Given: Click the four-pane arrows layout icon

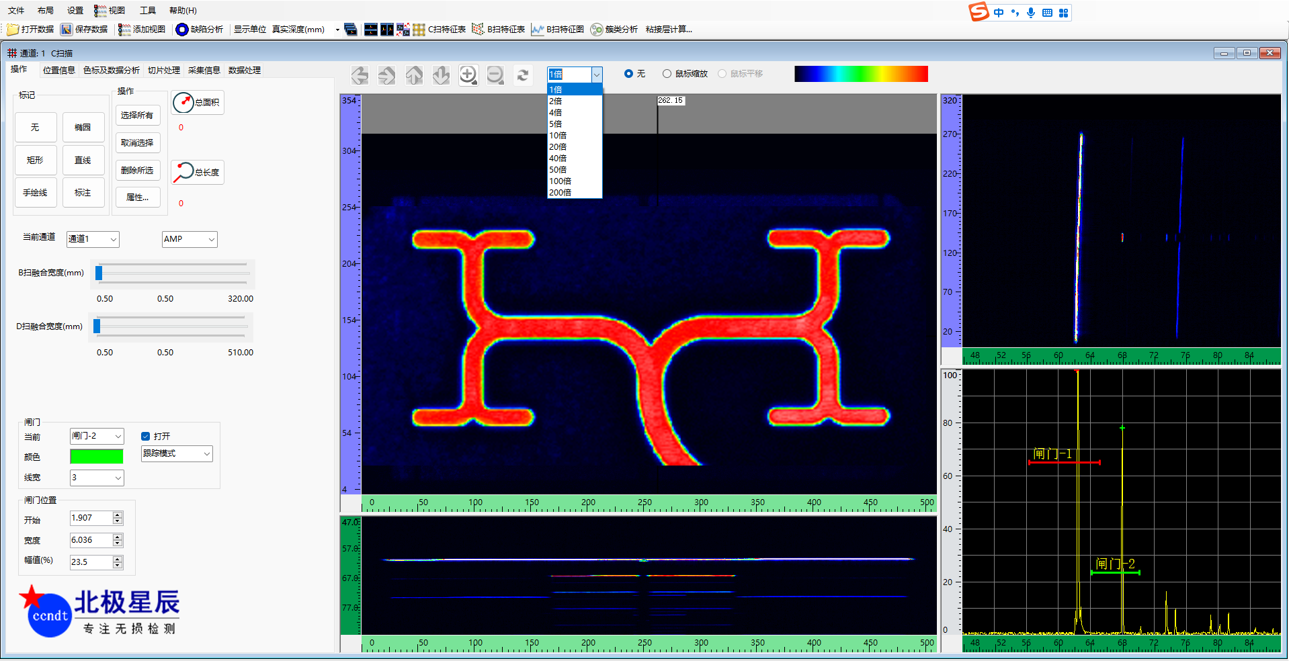Looking at the screenshot, I should tap(403, 30).
